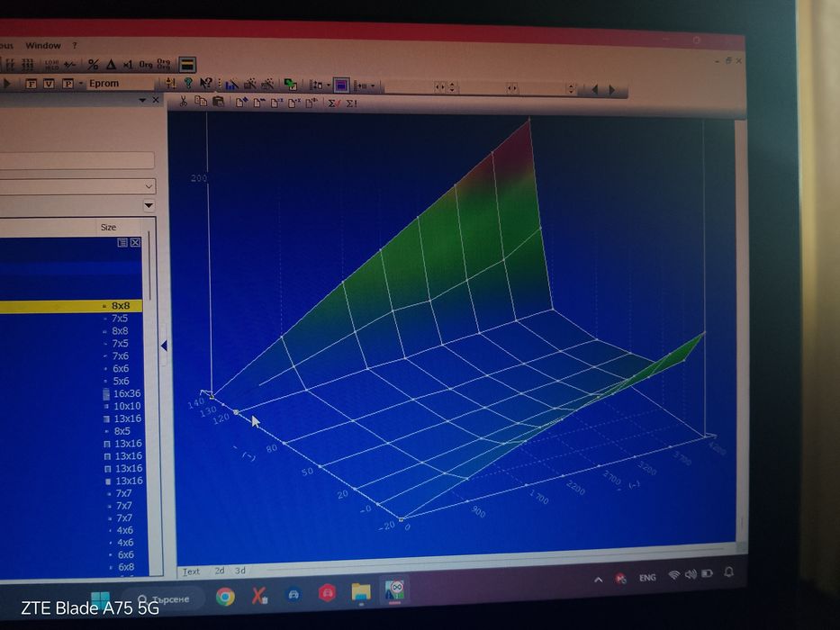Click the ENG language indicator
This screenshot has height=630, width=840.
(647, 578)
